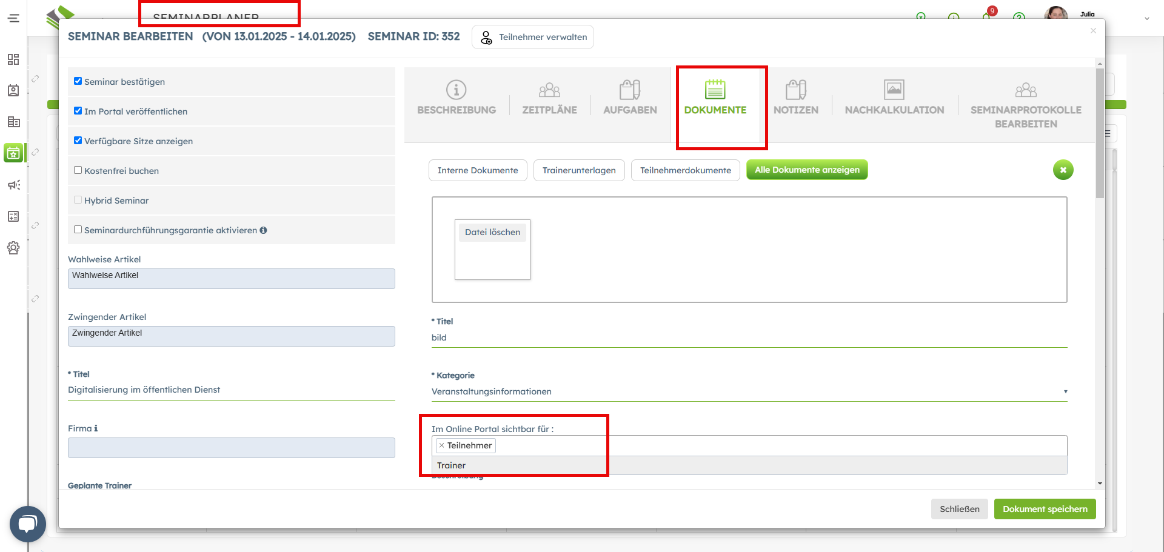Click the info icon beside Seminardurchführungsgarantie

[x=263, y=230]
